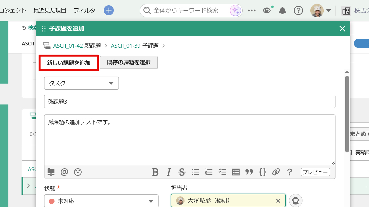Close the 子課題を追加 dialog
This screenshot has height=207, width=369.
tap(342, 28)
